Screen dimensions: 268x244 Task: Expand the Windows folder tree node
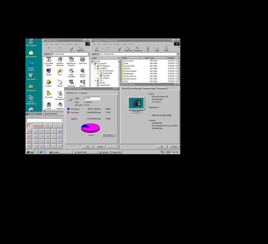tap(98, 78)
